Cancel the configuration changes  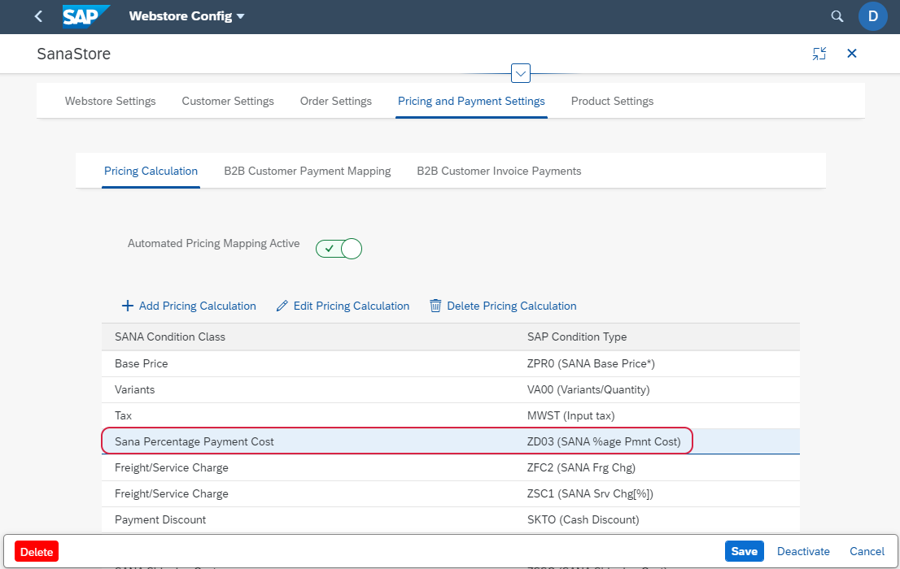click(867, 551)
